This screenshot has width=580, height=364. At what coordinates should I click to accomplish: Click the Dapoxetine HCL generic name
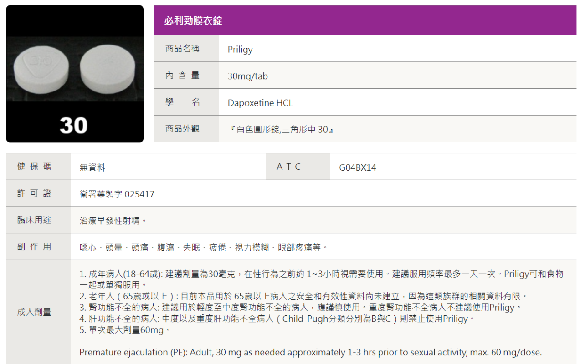point(260,103)
